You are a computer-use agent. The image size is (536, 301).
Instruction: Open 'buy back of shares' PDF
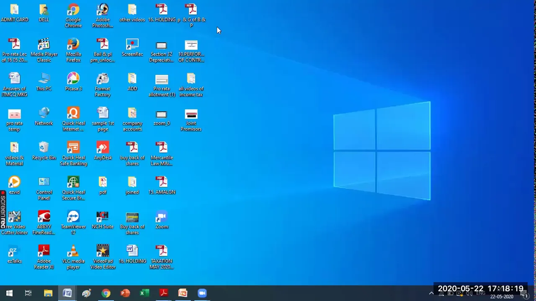pyautogui.click(x=132, y=154)
